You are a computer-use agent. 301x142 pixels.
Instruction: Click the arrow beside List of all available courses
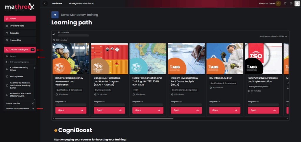(33, 109)
